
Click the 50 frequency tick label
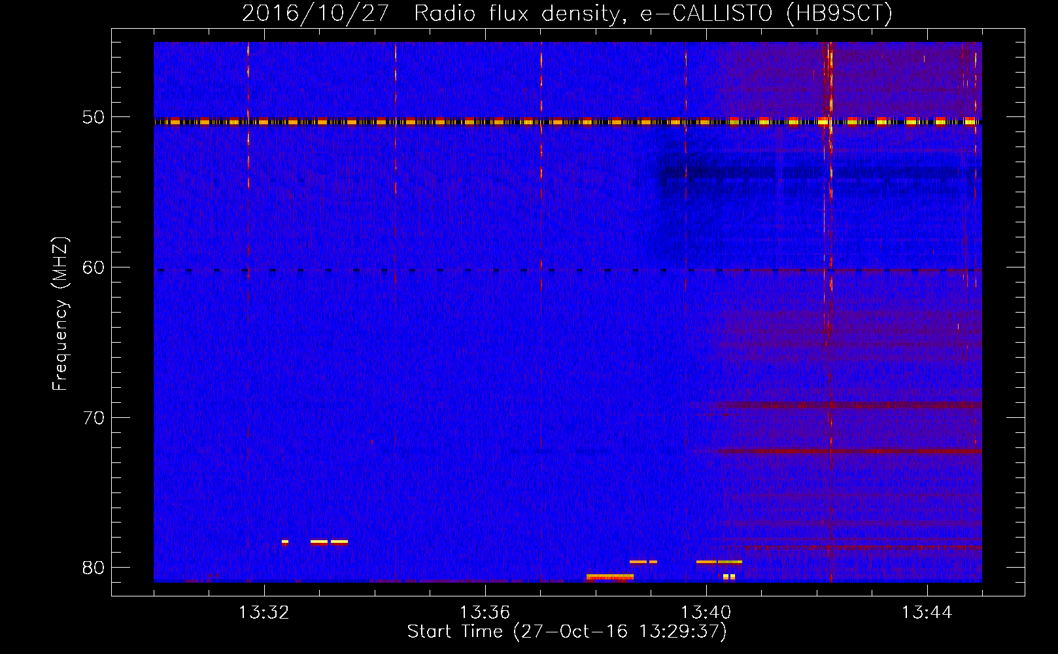click(94, 117)
